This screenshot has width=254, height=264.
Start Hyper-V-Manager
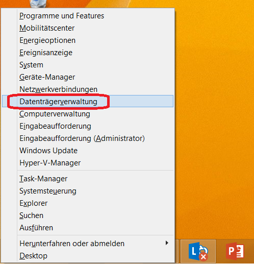(88, 163)
